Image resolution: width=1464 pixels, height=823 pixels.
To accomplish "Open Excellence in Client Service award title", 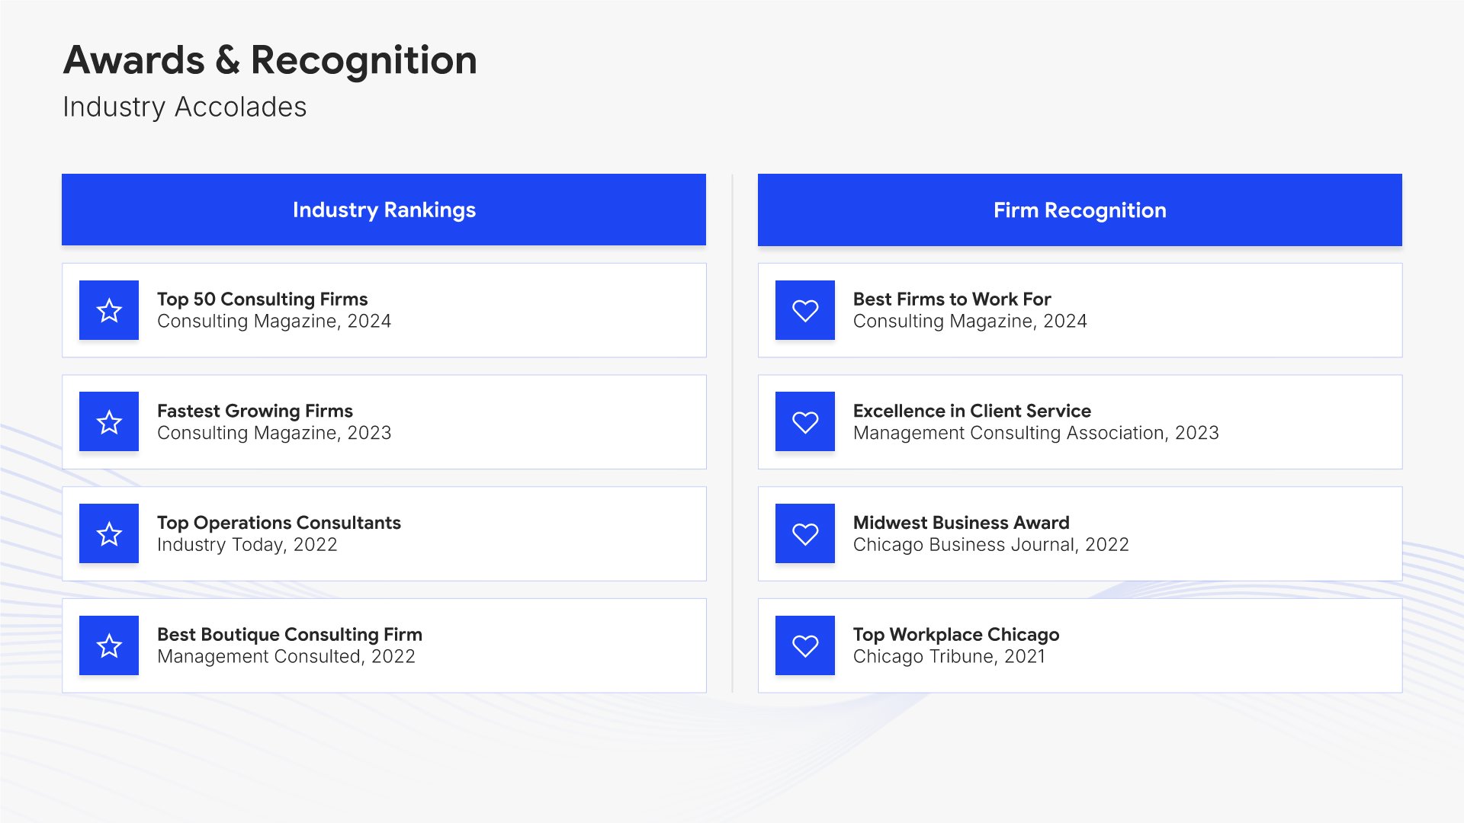I will click(x=972, y=411).
